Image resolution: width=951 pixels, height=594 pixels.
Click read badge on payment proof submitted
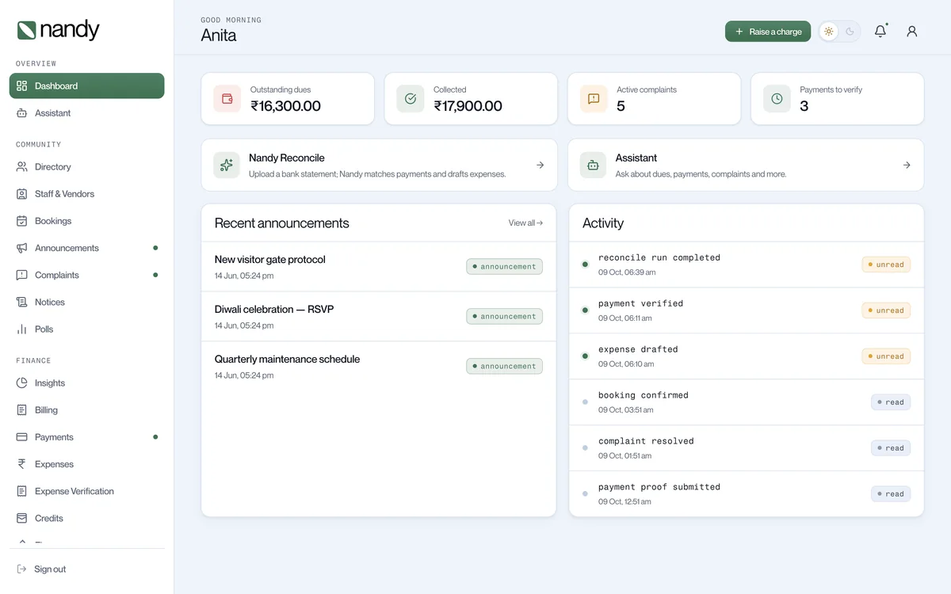pos(891,494)
